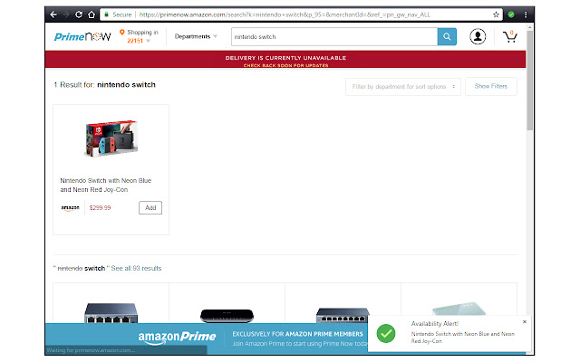Click the Amazon merchant logo on product card
Image resolution: width=580 pixels, height=362 pixels.
[70, 208]
